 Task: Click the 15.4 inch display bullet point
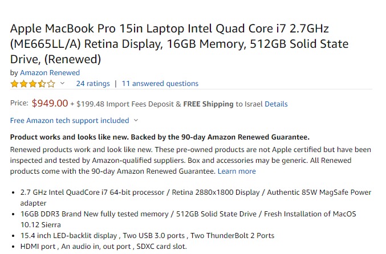[x=147, y=236]
